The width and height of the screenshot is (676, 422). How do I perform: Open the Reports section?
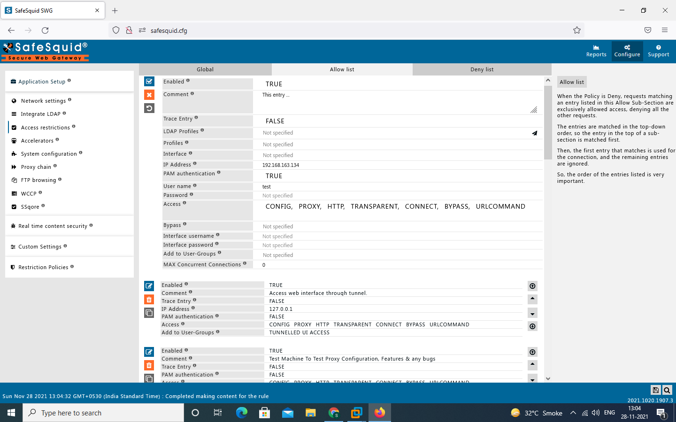pyautogui.click(x=596, y=51)
